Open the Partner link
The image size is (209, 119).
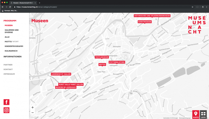click(x=8, y=65)
